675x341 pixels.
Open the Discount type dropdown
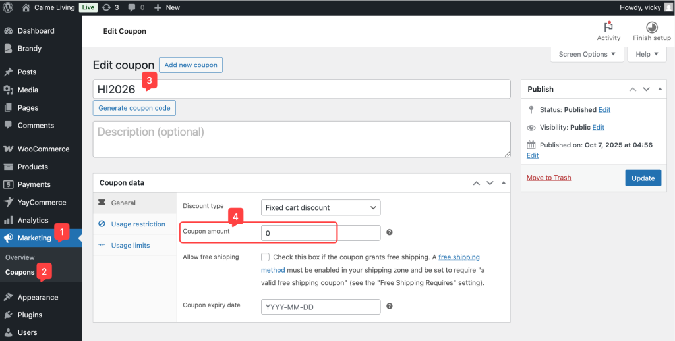pos(320,207)
